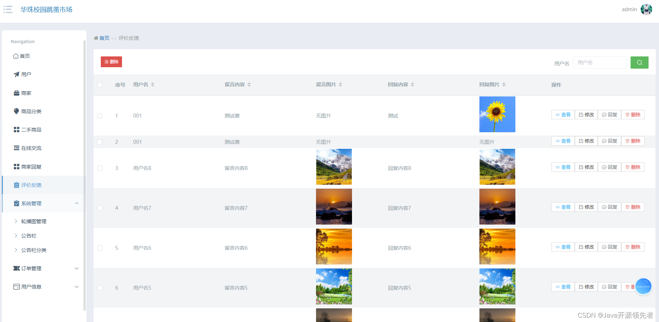Click 查看 for 用户名5 row
Viewport: 659px width, 322px height.
[x=563, y=287]
